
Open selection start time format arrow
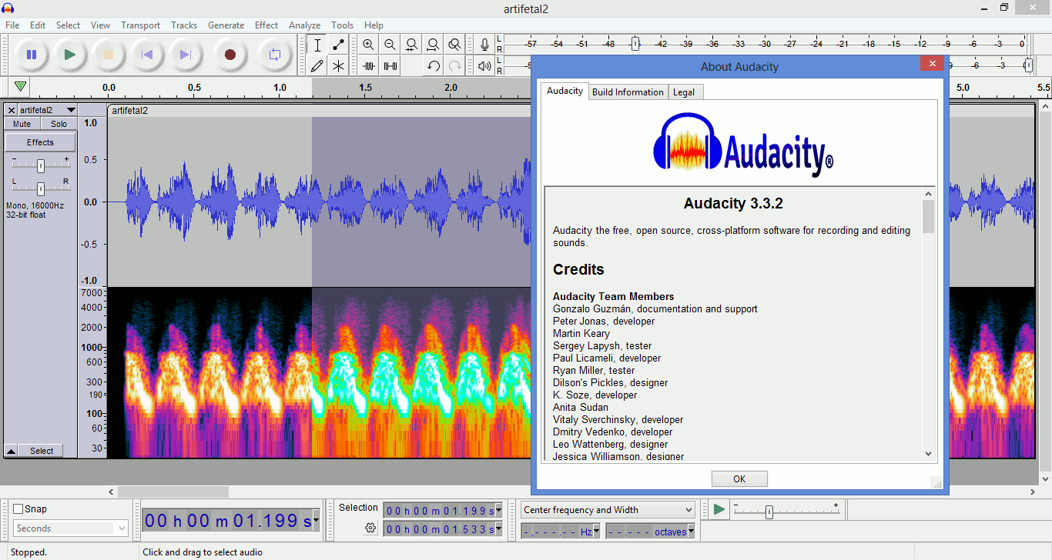498,511
